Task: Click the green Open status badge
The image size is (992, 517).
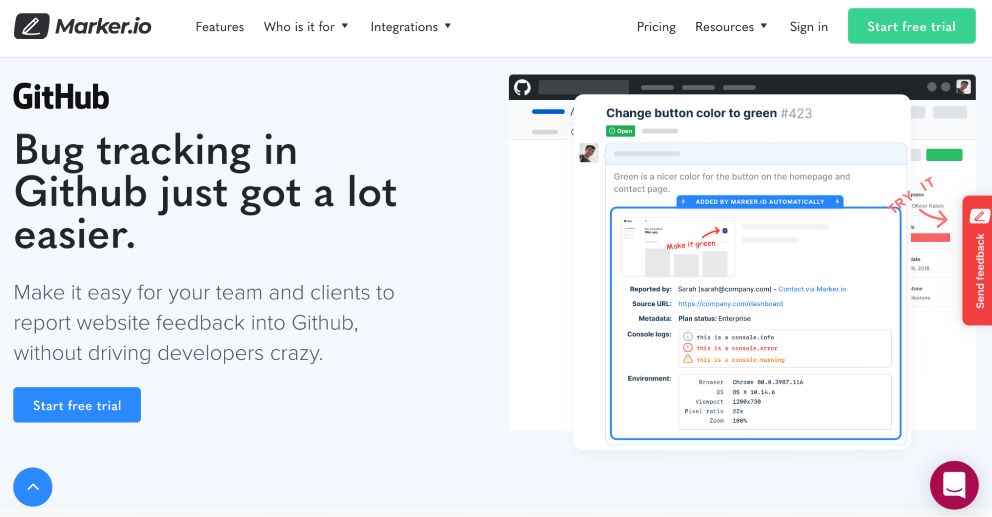Action: click(x=620, y=131)
